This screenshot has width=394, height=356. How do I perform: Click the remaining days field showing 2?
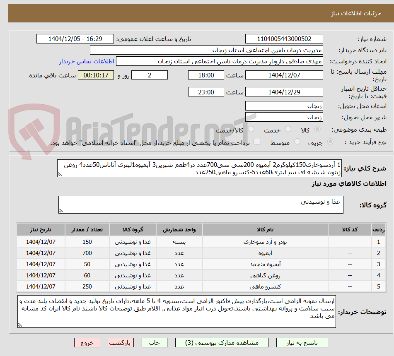pyautogui.click(x=150, y=75)
